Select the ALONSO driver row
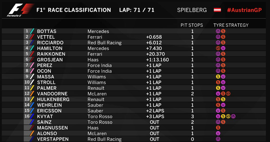This screenshot has height=142, width=270. tap(134, 133)
